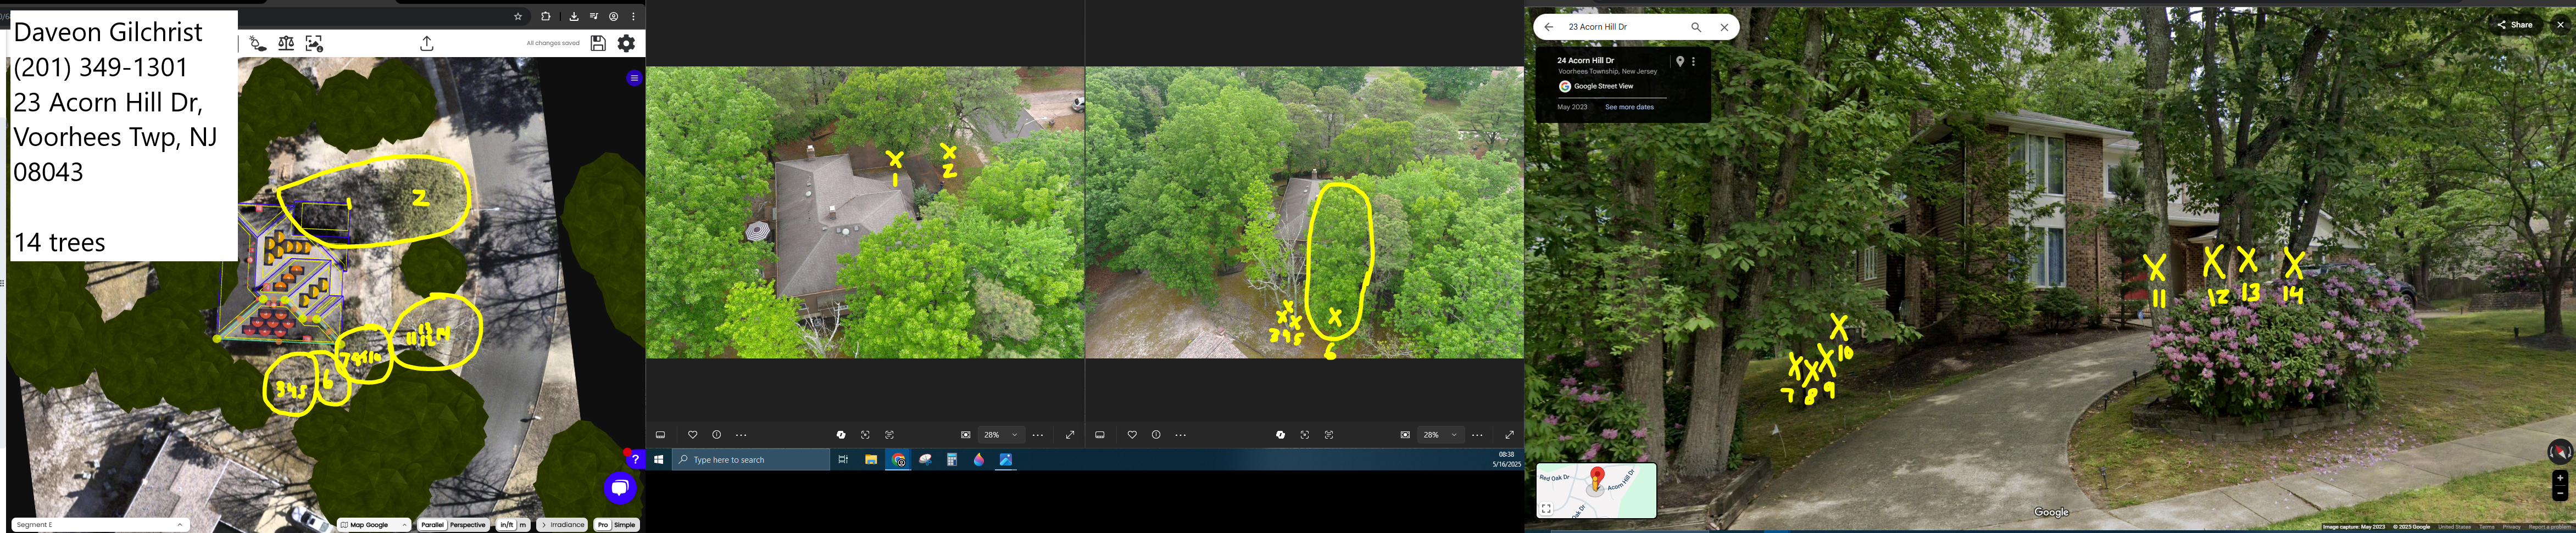Save the project with the floppy disk icon
Viewport: 2576px width, 533px height.
point(598,43)
